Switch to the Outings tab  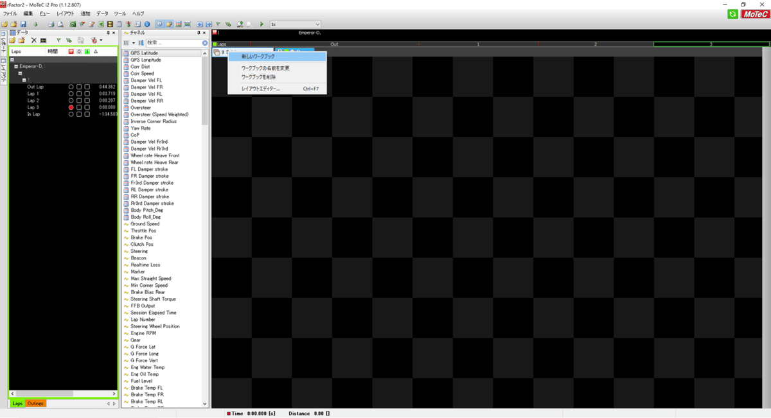[x=35, y=403]
